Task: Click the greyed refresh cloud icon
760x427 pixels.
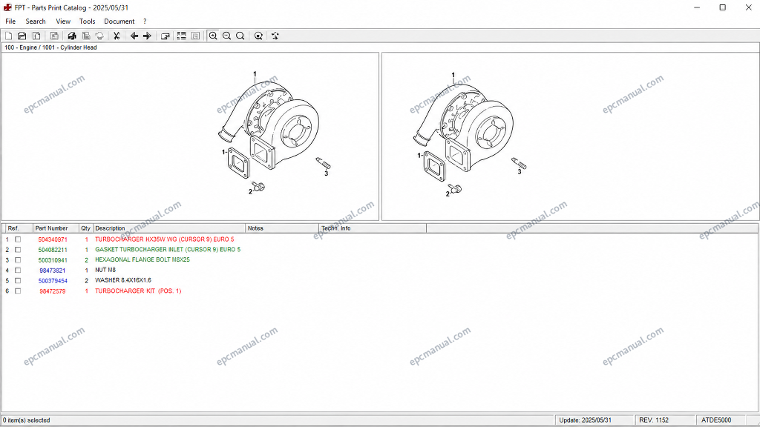Action: 99,36
